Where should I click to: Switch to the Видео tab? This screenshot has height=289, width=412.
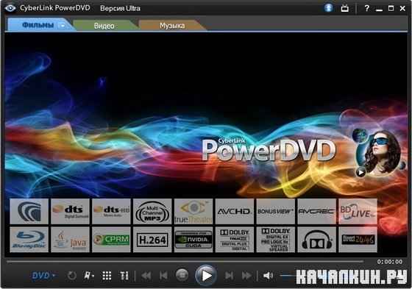(104, 26)
